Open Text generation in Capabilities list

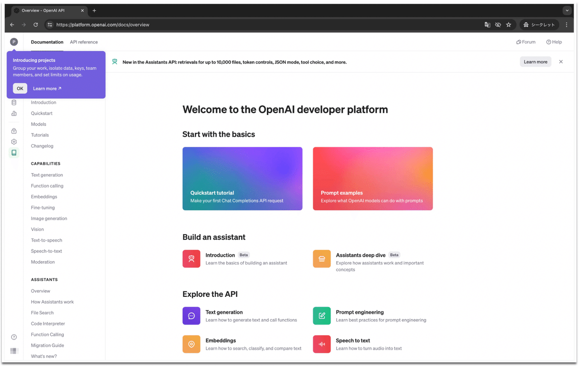tap(47, 175)
